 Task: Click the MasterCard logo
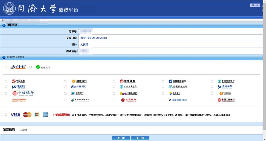click(27, 115)
